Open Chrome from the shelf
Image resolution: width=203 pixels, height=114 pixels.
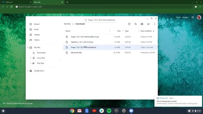pos(72,111)
